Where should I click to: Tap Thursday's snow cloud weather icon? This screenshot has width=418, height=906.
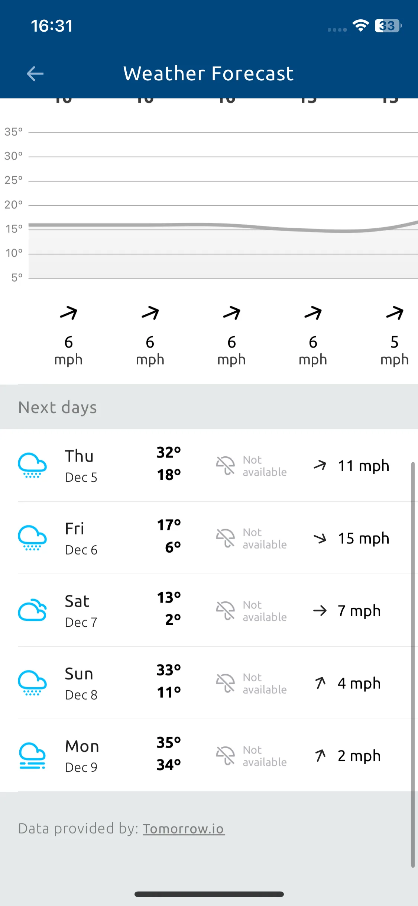[x=32, y=465]
